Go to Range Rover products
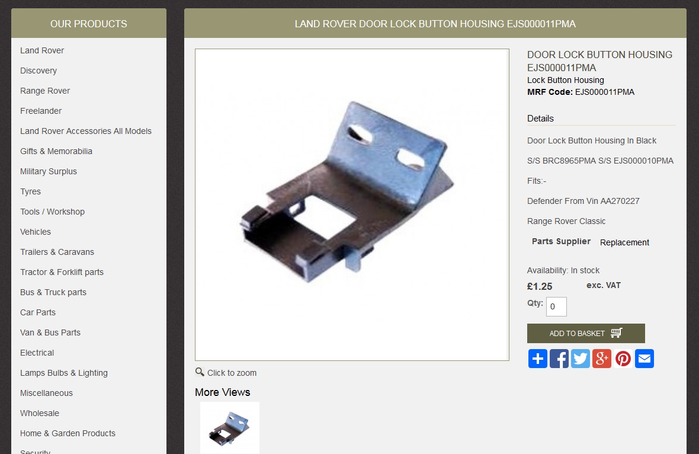 45,91
